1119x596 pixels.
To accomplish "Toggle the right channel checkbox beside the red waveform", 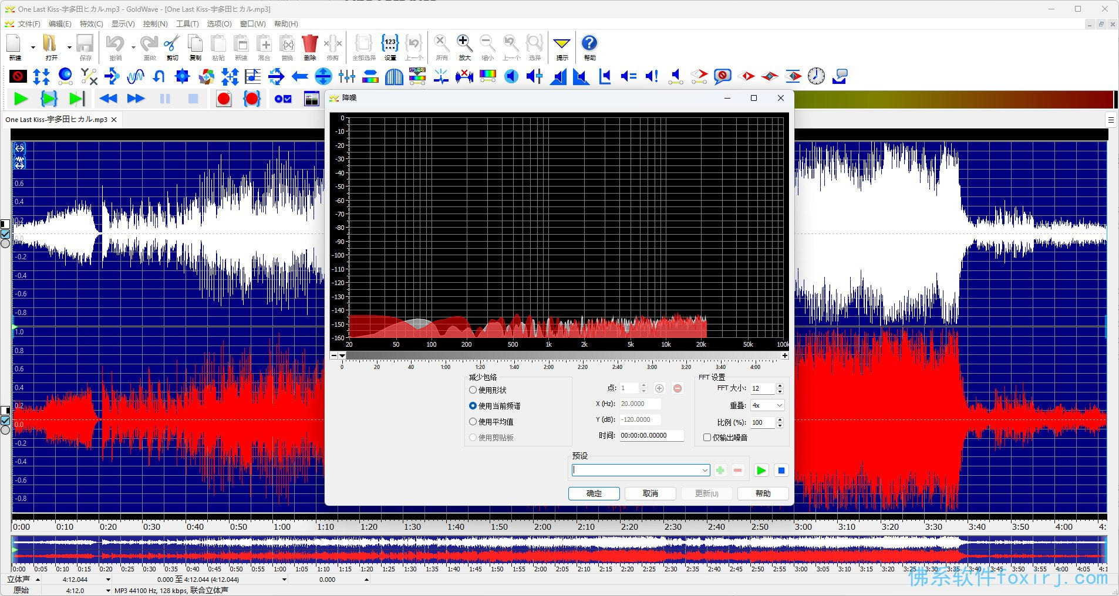I will pos(5,420).
